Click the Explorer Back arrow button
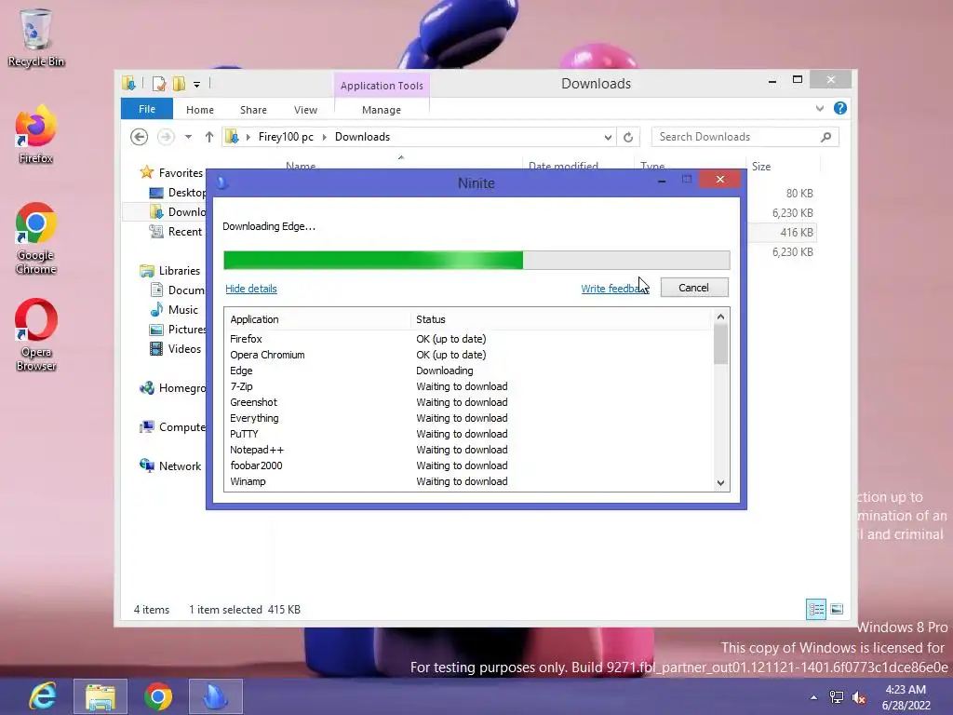The image size is (953, 715). tap(140, 137)
